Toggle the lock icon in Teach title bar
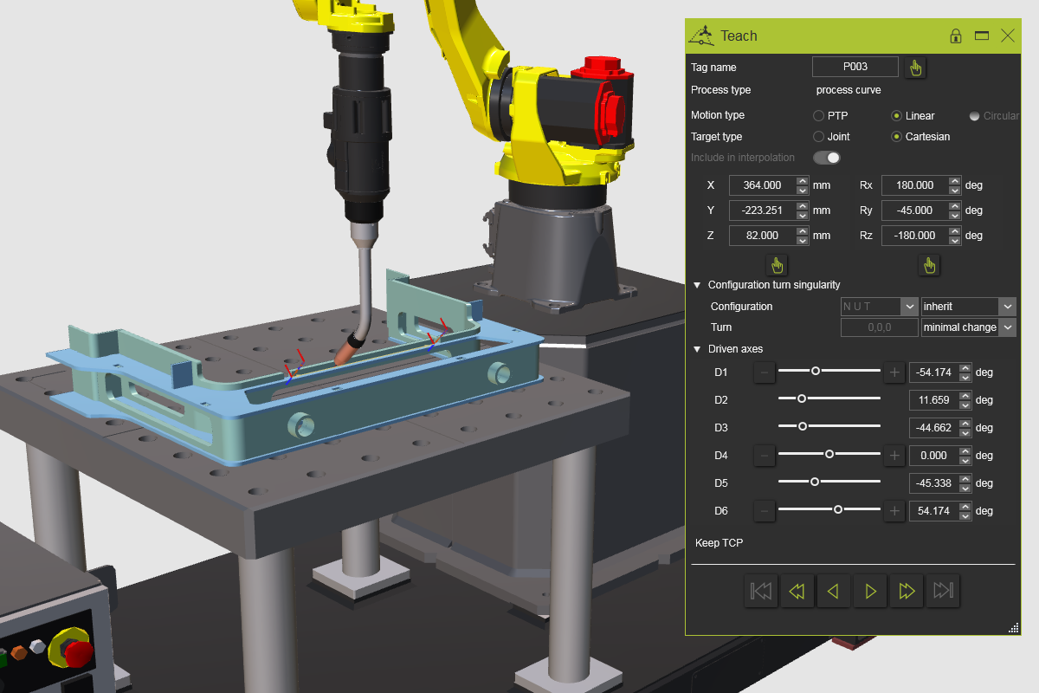This screenshot has height=693, width=1039. (955, 36)
